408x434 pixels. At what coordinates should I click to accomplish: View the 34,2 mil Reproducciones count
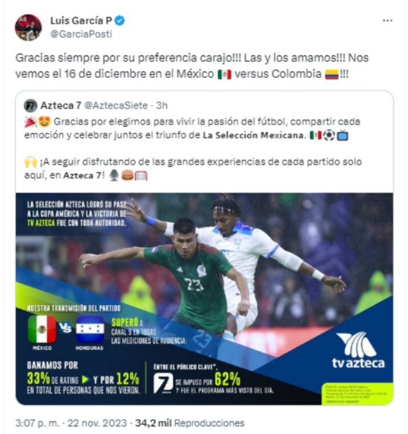click(190, 423)
